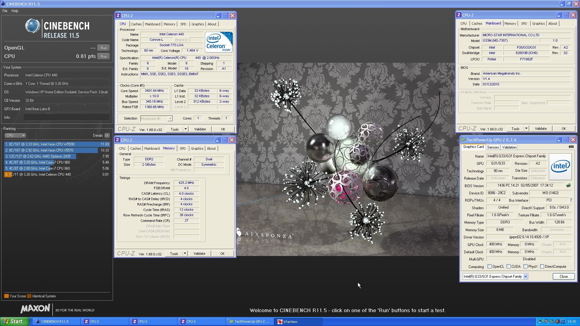Switch to Validation tab in GPU-Z
Viewport: 580px width, 326px height.
pyautogui.click(x=509, y=147)
